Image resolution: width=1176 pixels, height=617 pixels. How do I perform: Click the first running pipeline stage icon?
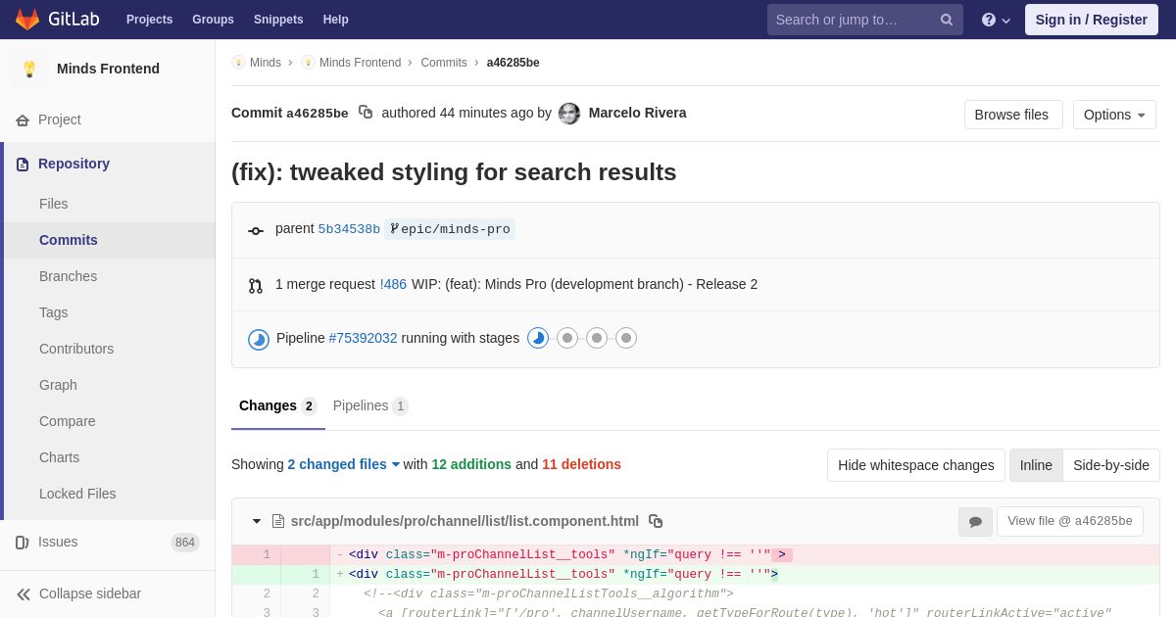[x=538, y=338]
